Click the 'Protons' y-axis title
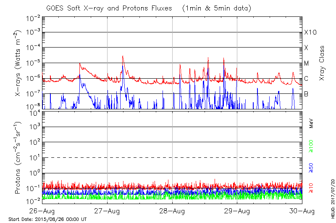Viewport: 336px width, 223px height. (x=18, y=158)
